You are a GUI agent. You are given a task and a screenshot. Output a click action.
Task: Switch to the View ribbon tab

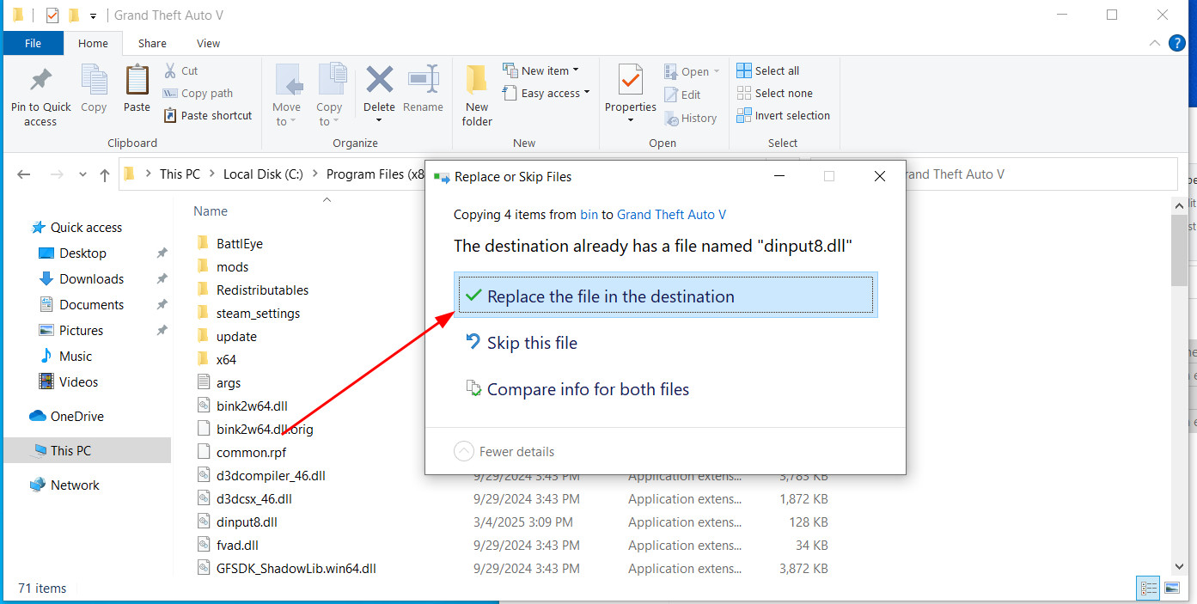click(x=209, y=43)
